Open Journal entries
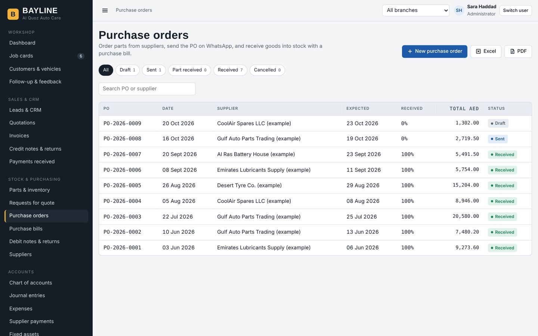The width and height of the screenshot is (538, 336). click(x=46, y=296)
